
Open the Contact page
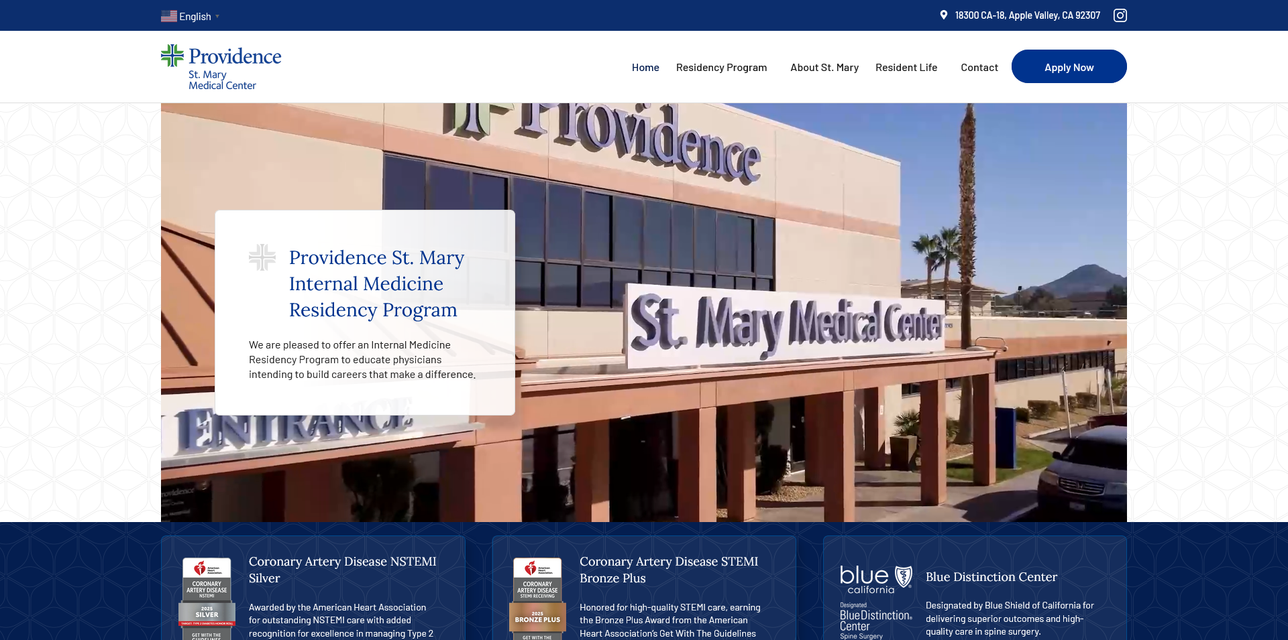point(979,67)
